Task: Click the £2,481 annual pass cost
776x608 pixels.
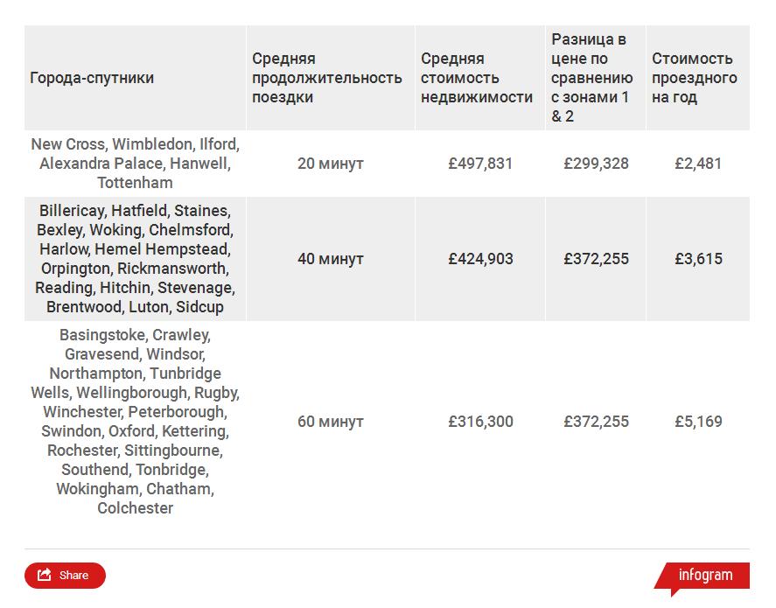Action: pos(698,164)
